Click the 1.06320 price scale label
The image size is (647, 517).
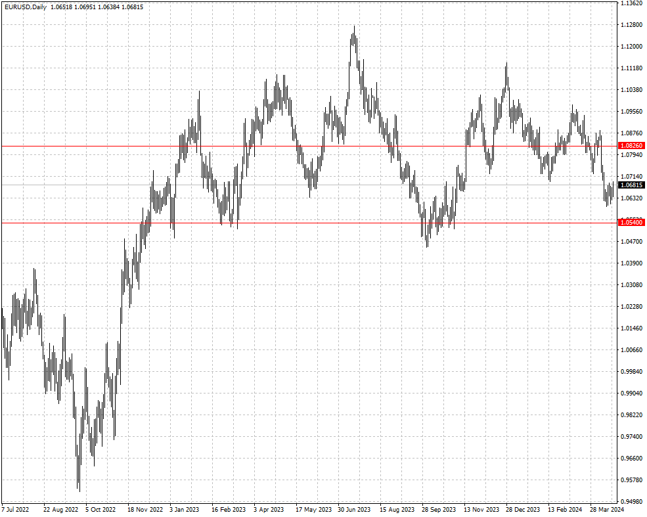click(x=631, y=198)
